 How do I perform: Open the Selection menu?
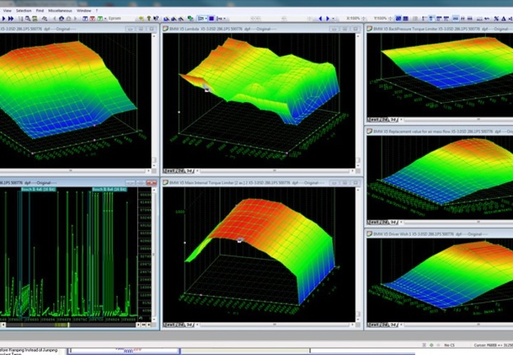[x=24, y=11]
